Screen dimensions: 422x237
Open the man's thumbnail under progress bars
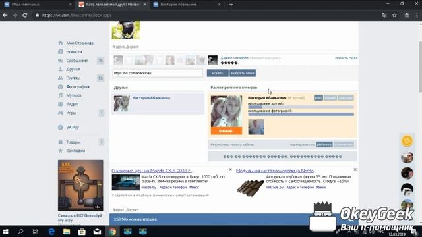point(256,127)
